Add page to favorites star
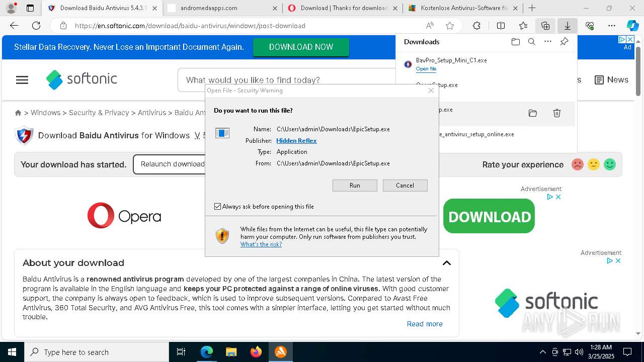The width and height of the screenshot is (644, 362). [450, 26]
